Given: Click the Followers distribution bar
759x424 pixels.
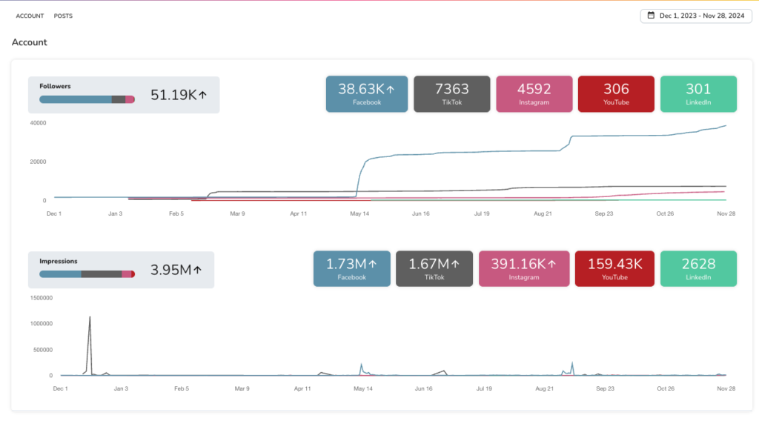Looking at the screenshot, I should [87, 99].
